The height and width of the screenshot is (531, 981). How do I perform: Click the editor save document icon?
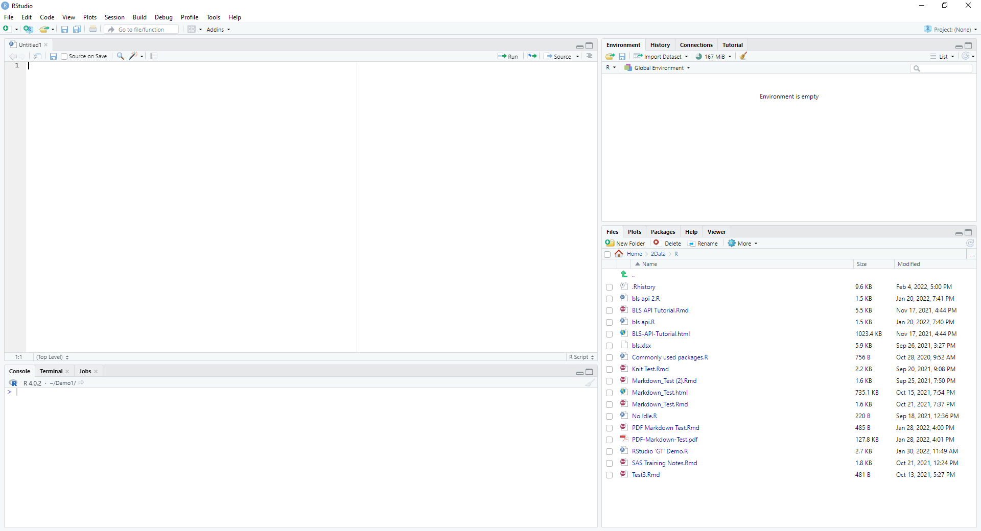[x=53, y=56]
